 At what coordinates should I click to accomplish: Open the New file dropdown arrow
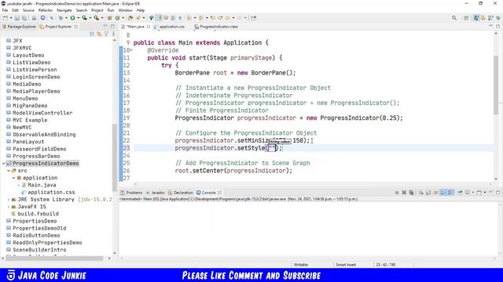(x=11, y=18)
